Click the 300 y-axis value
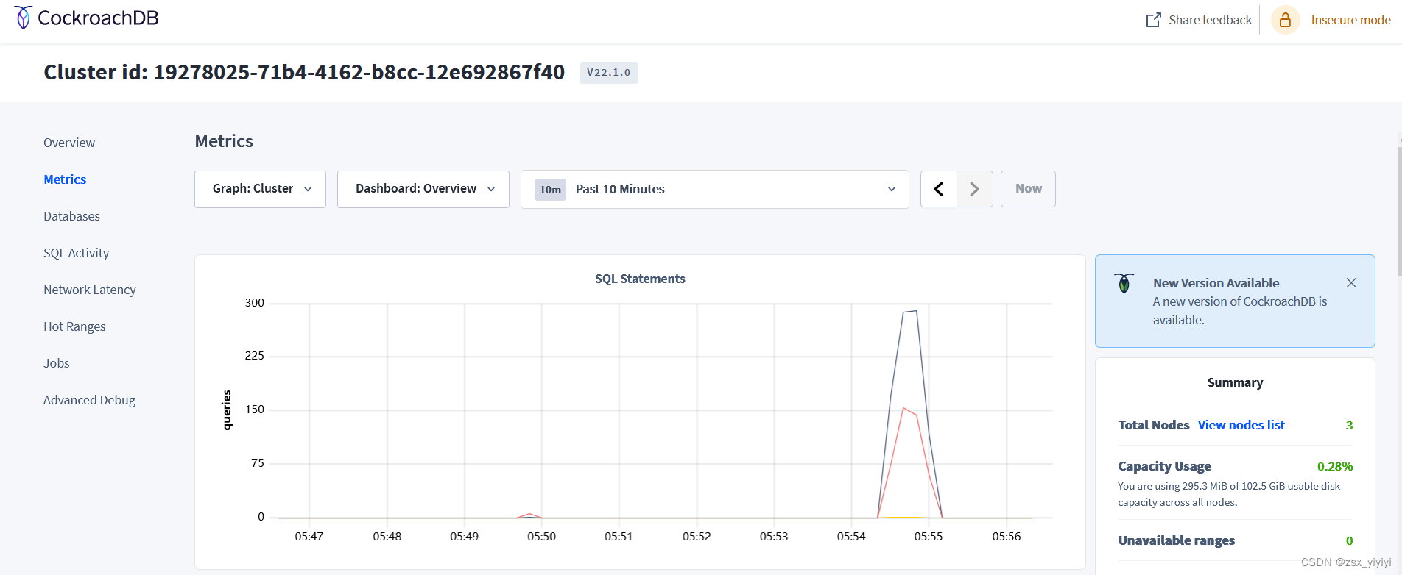 [255, 303]
